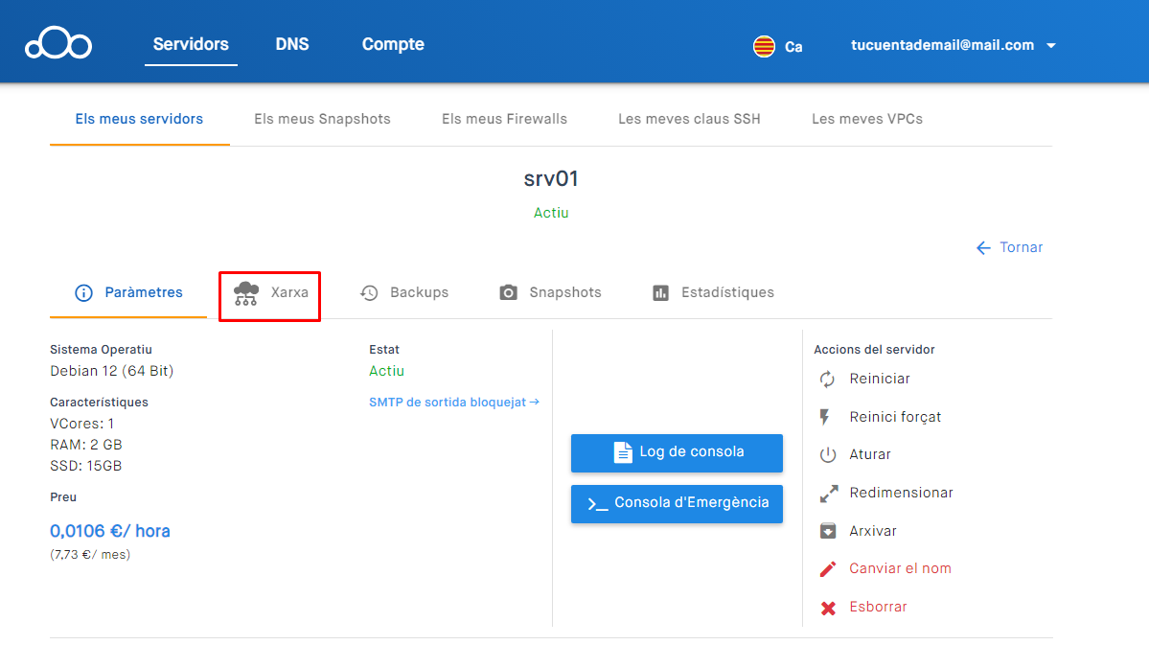This screenshot has width=1149, height=645.
Task: Click the pencil icon for Canviar el nom
Action: pos(828,569)
